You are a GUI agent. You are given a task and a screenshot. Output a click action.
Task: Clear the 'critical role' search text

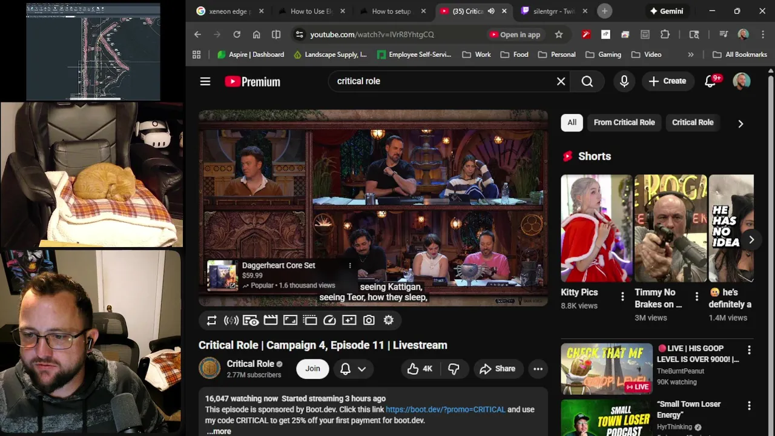pos(561,81)
